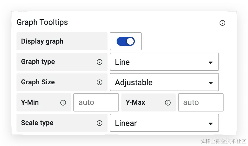
Task: Click the arrow in the Line dropdown
Action: pos(210,63)
